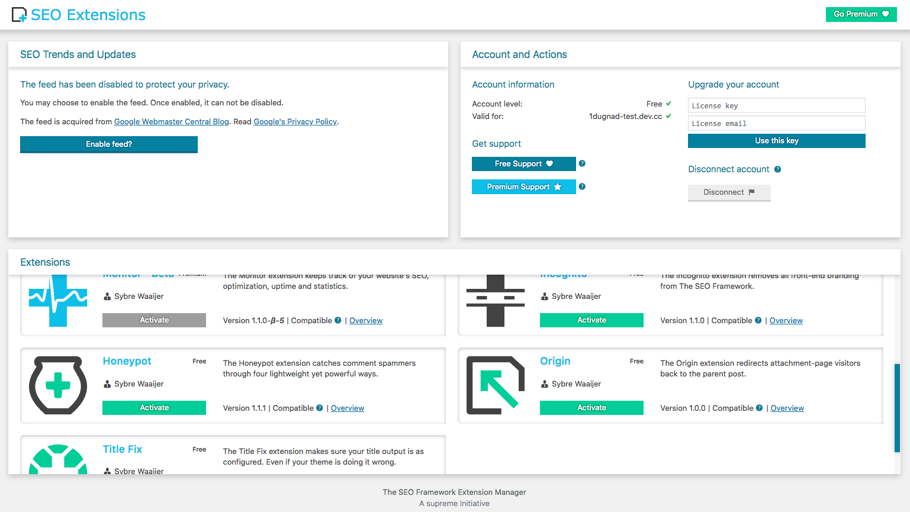This screenshot has width=910, height=512.
Task: Click compatibility help icon for Honeypot version
Action: tap(320, 408)
